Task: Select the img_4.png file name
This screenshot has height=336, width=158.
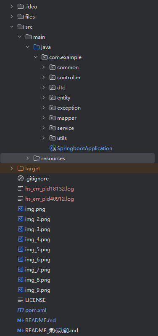Action: coord(38,239)
